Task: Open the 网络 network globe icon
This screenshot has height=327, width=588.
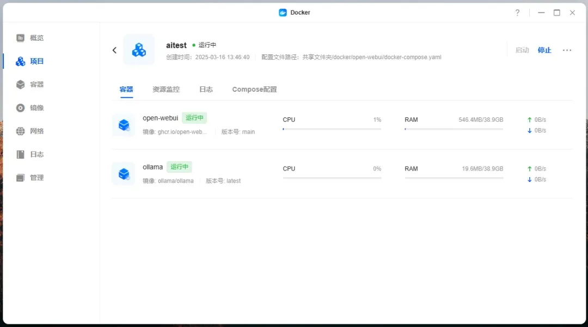Action: [20, 131]
